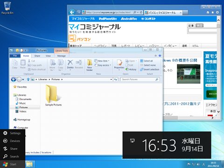This screenshot has height=168, width=224.
Task: Click the Up arrow in Explorer
Action: tap(28, 79)
